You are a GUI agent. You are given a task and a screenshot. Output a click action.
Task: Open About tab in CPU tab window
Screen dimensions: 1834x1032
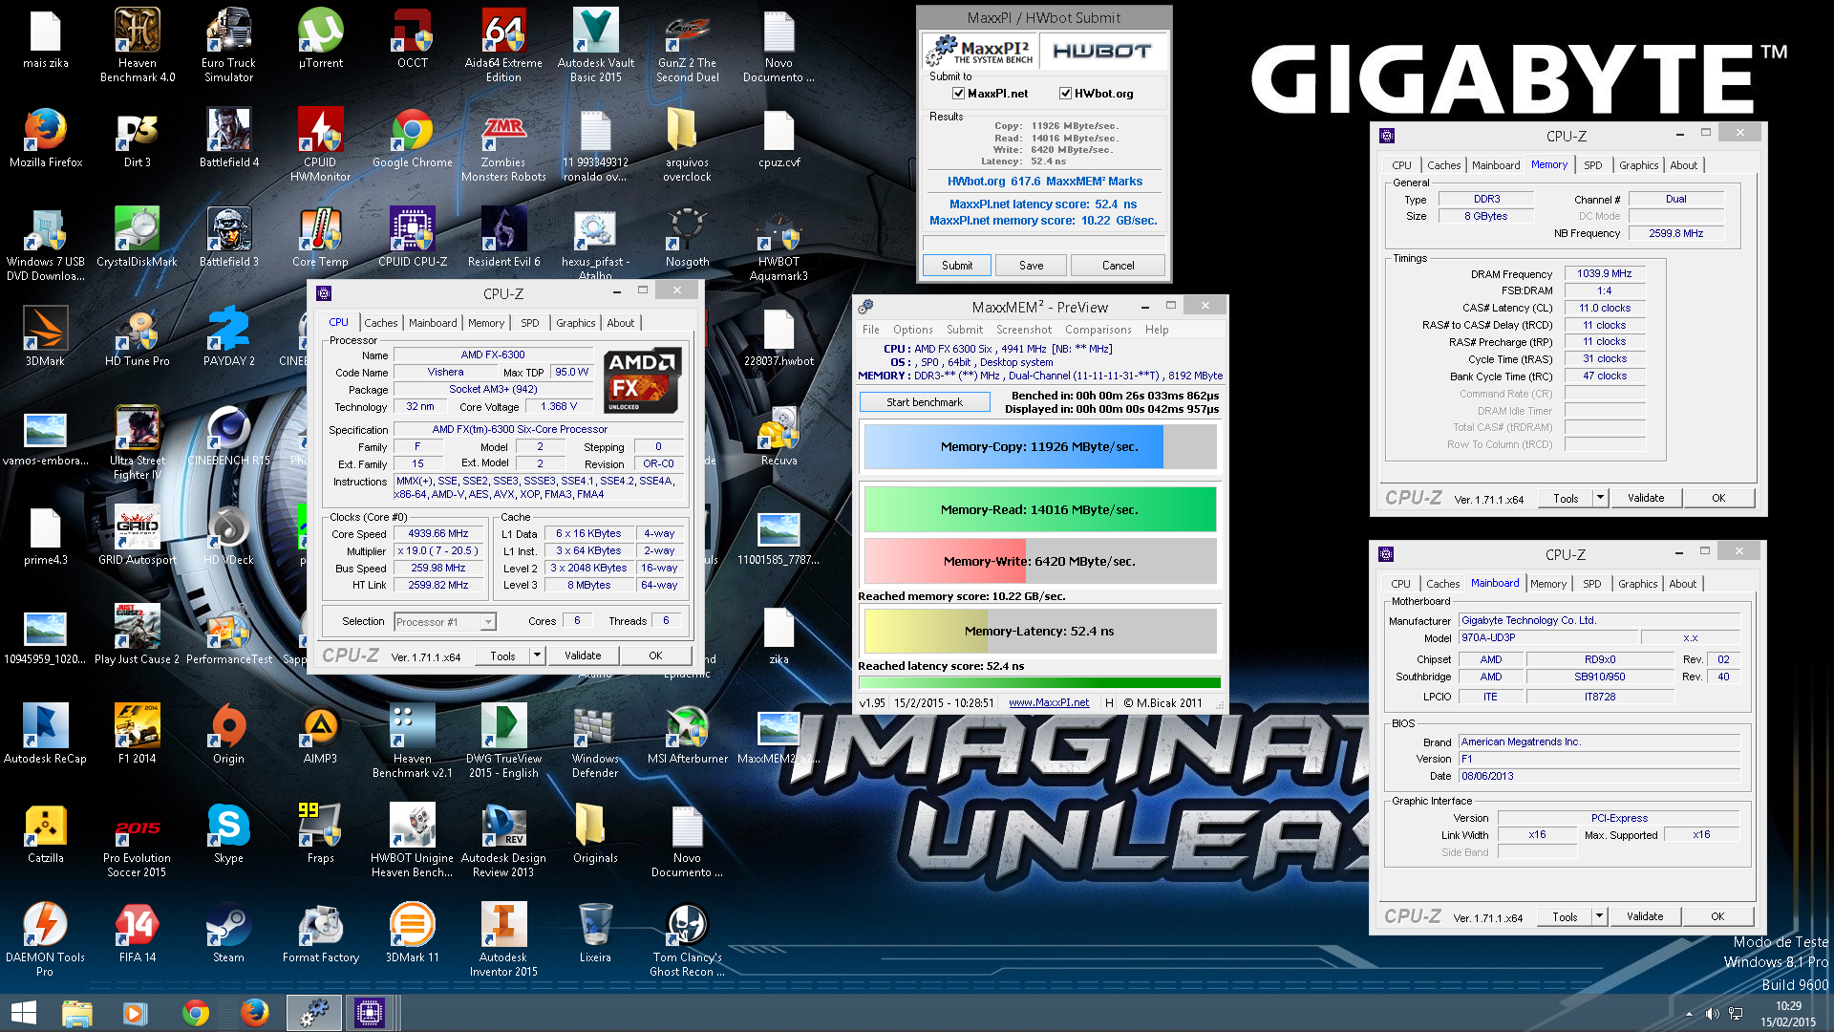tap(621, 323)
